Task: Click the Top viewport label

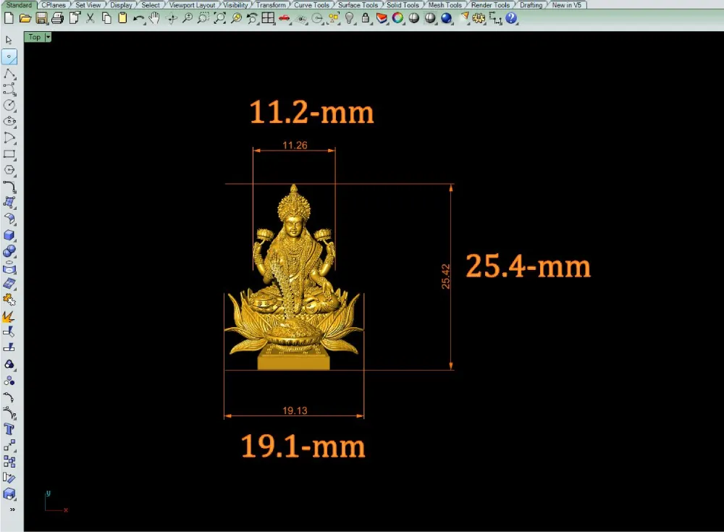Action: click(35, 37)
